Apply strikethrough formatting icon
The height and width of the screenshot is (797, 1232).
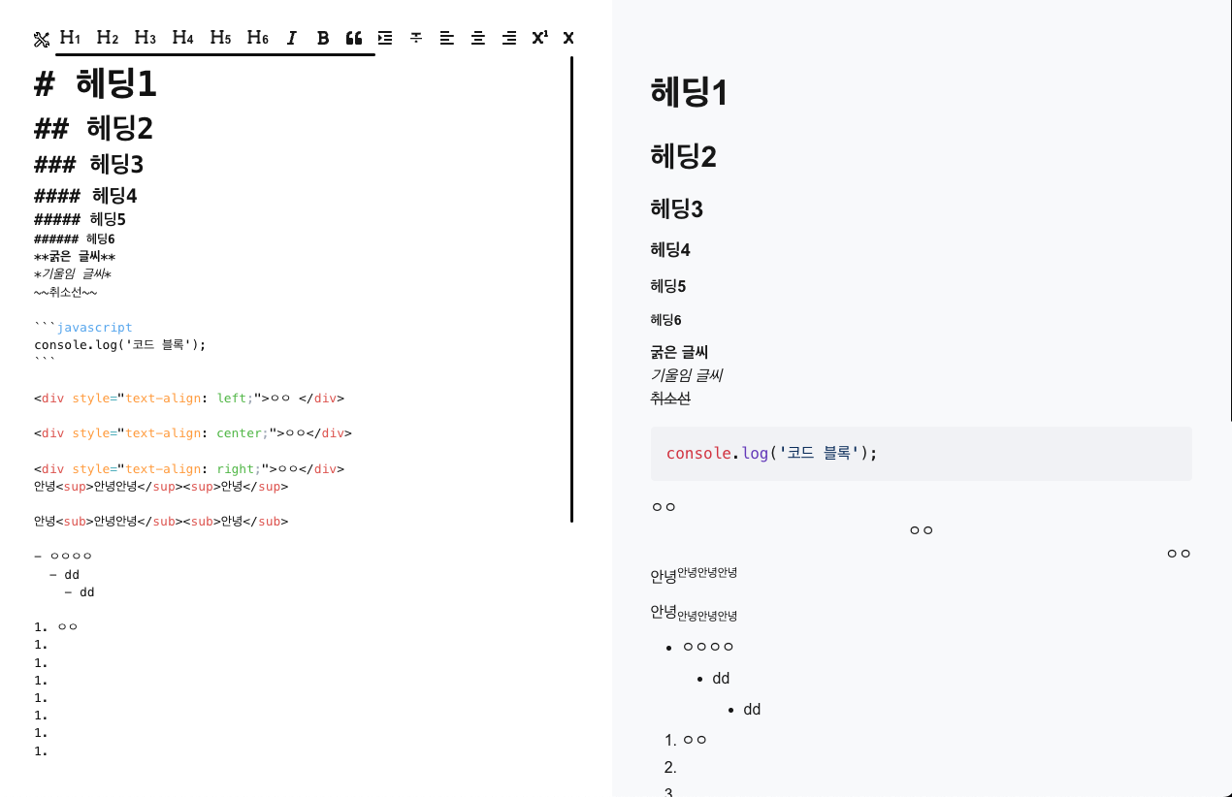click(x=416, y=38)
